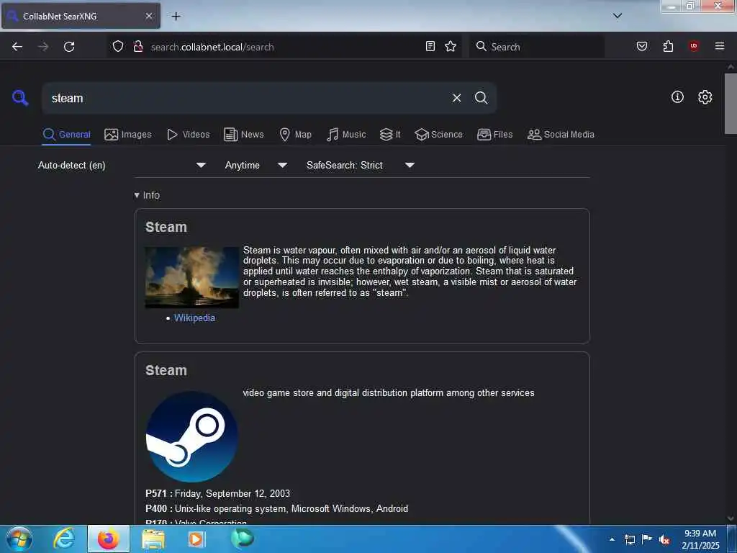This screenshot has height=553, width=737.
Task: Switch to the General category
Action: pyautogui.click(x=66, y=135)
